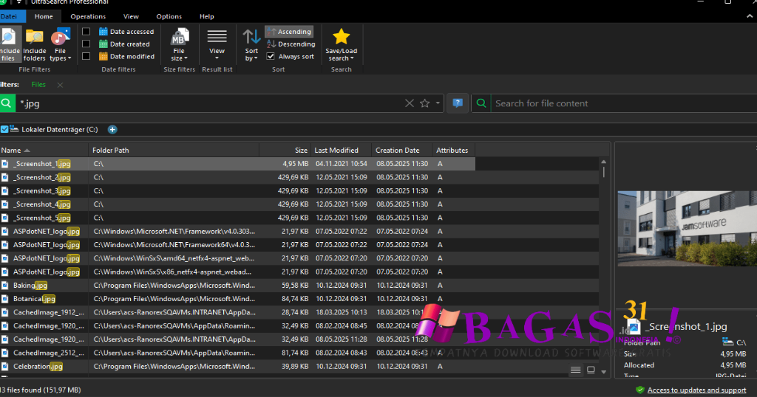The height and width of the screenshot is (397, 757).
Task: Enable the Date accessed filter checkbox
Action: click(86, 31)
